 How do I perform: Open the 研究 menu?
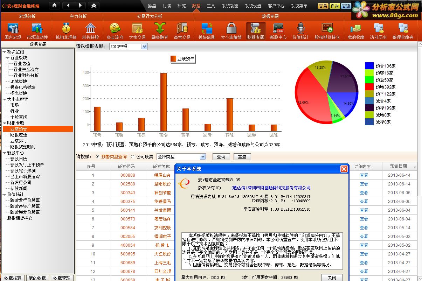(x=182, y=6)
